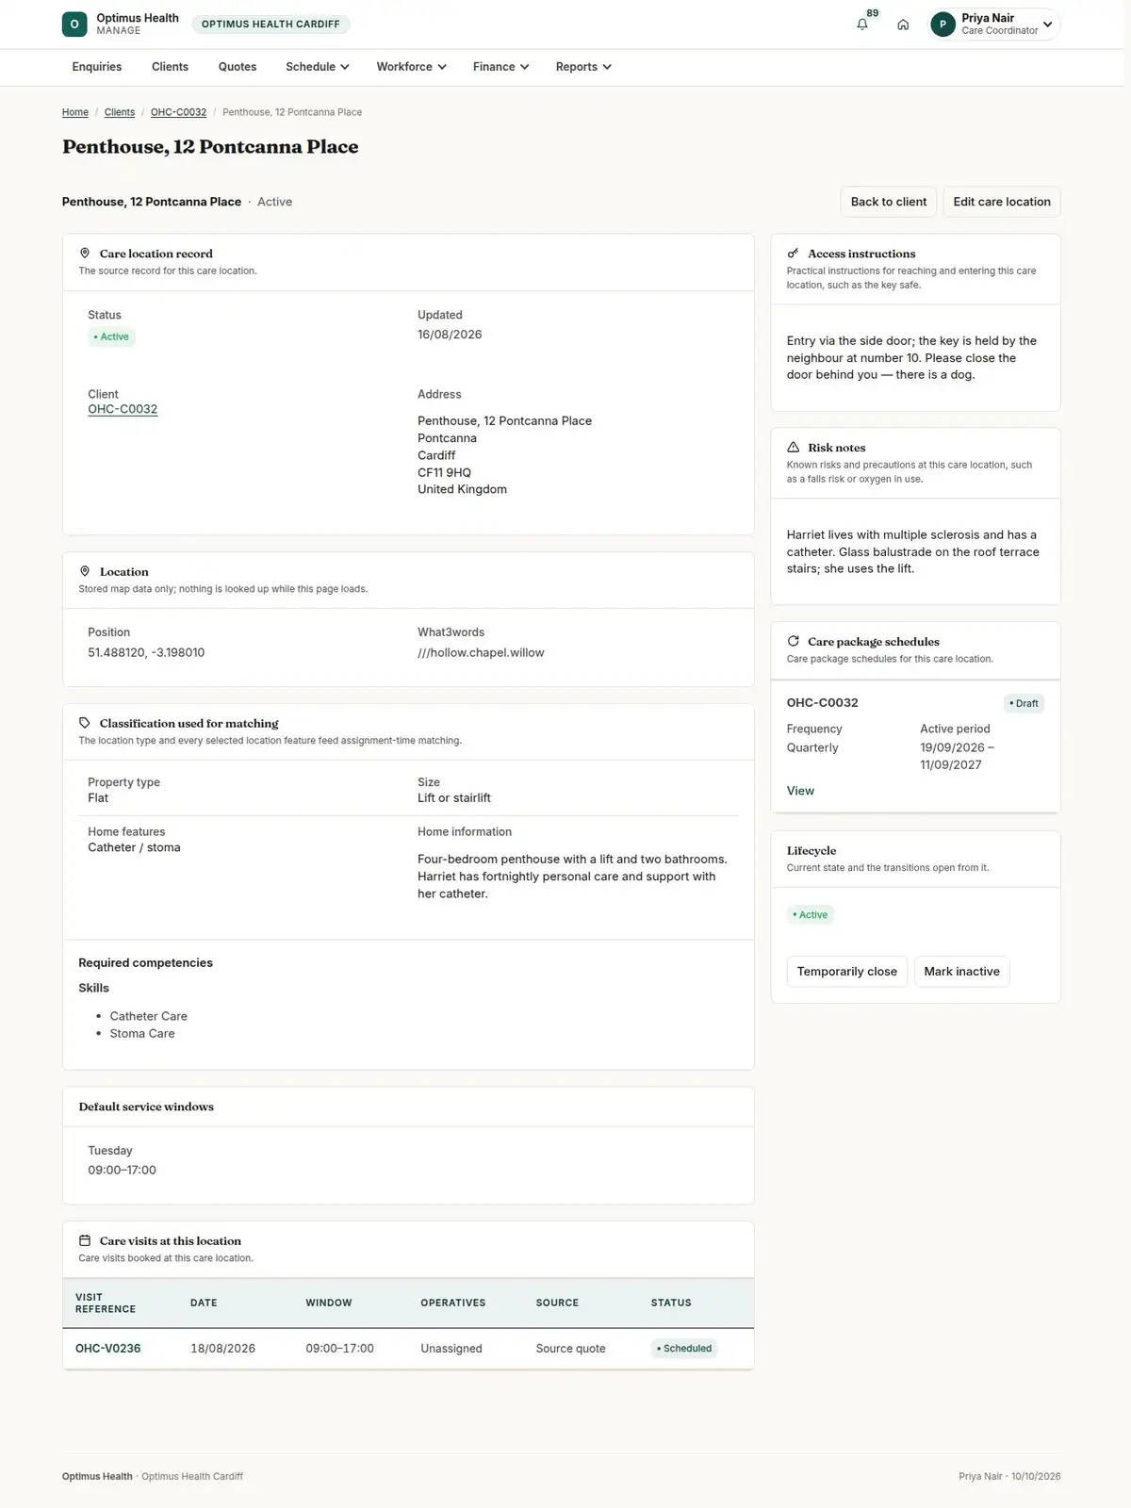Image resolution: width=1131 pixels, height=1508 pixels.
Task: Click Temporarily close button
Action: tap(847, 972)
